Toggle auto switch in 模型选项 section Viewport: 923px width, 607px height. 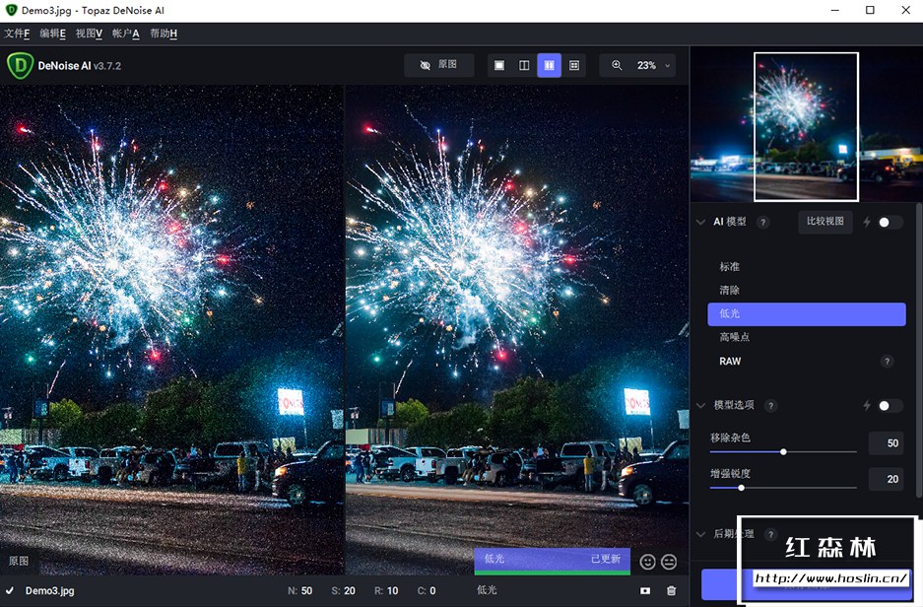890,406
